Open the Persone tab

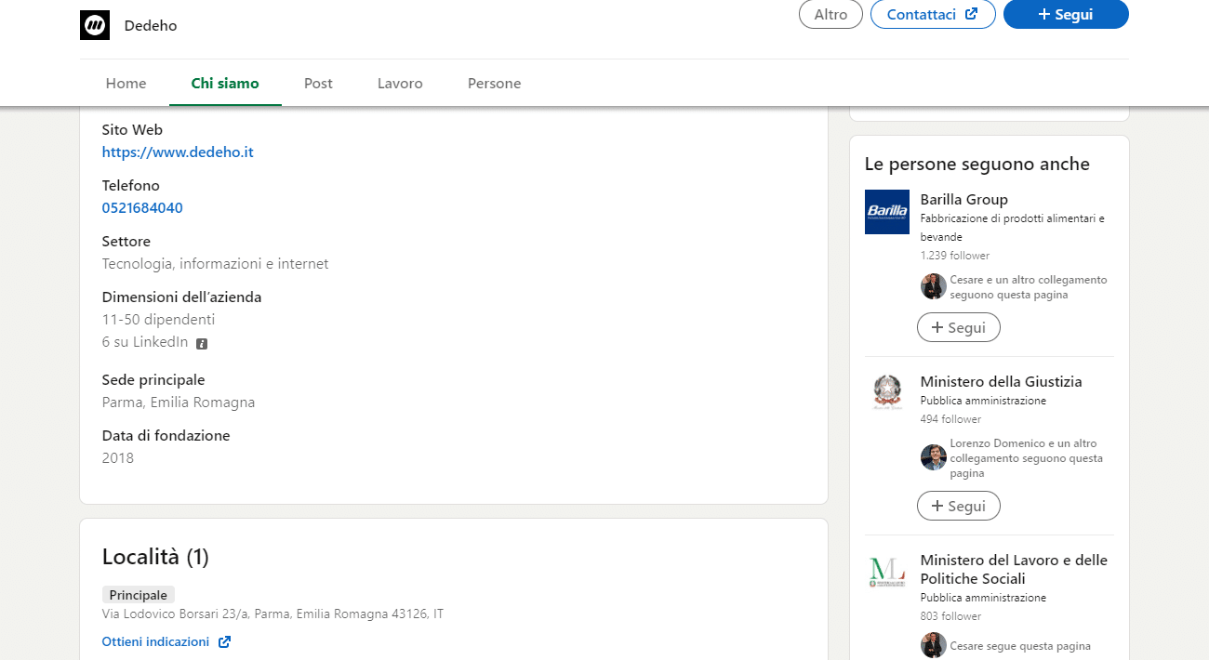(494, 84)
